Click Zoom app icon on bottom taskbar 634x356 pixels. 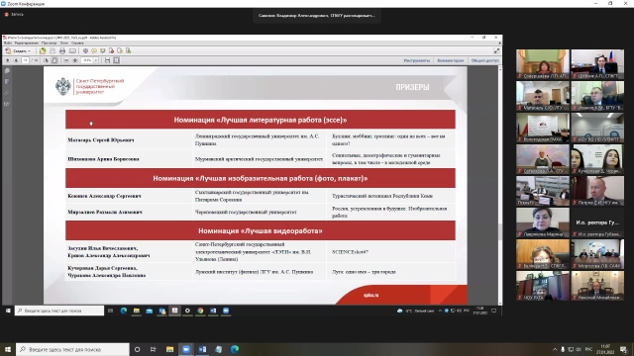(186, 349)
